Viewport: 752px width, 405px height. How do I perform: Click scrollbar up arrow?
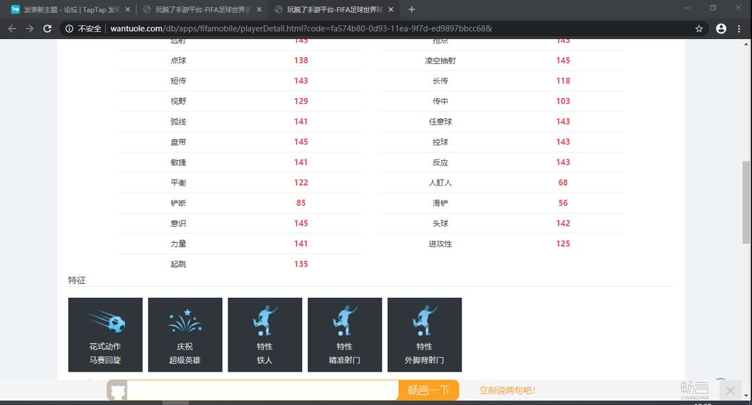coord(746,44)
